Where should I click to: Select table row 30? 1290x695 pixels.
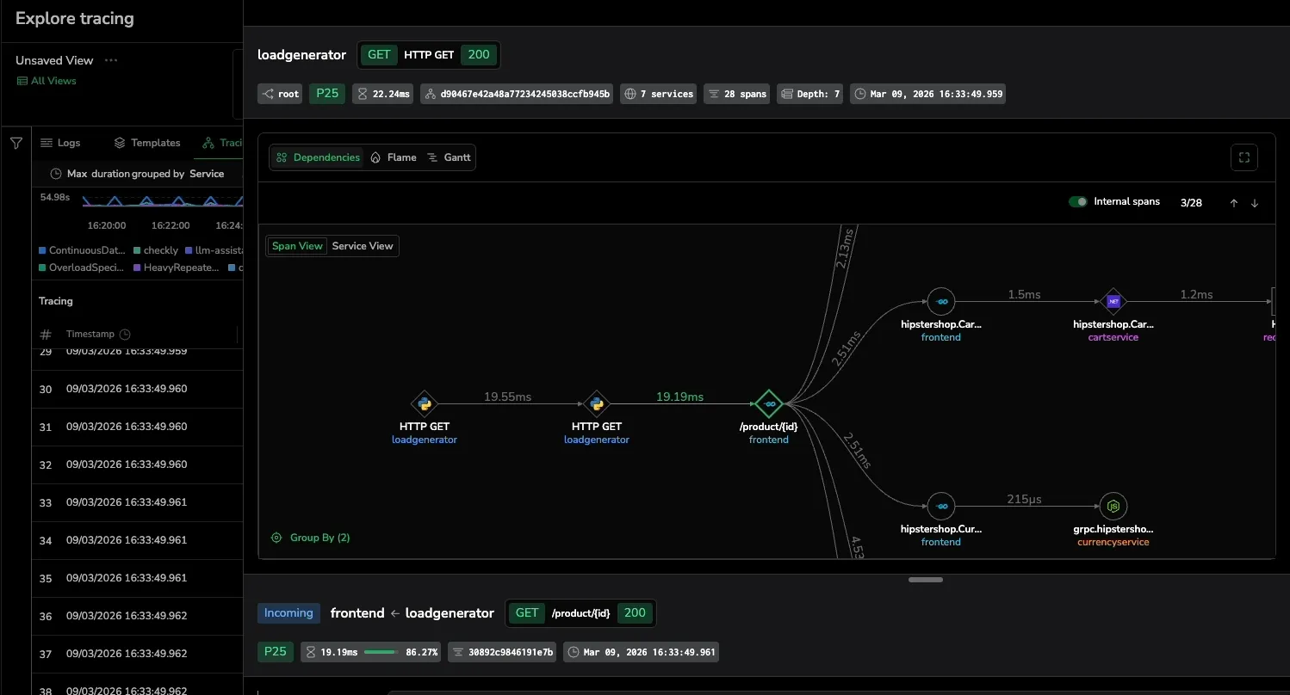coord(138,389)
